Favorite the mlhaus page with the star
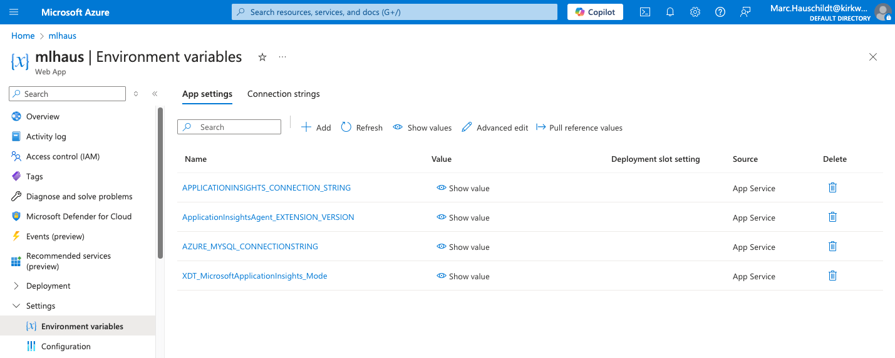Image resolution: width=895 pixels, height=358 pixels. coord(262,57)
